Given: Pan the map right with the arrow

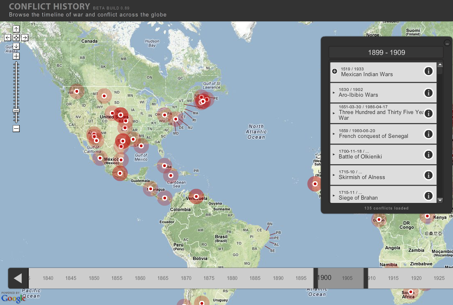Looking at the screenshot, I should (25, 37).
